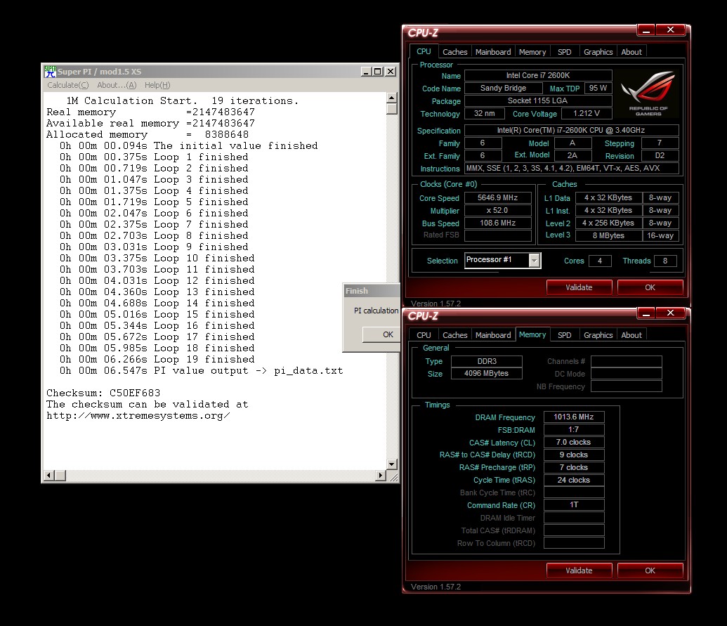727x626 pixels.
Task: Click the ROG Republic of Gamers logo
Action: [x=648, y=93]
